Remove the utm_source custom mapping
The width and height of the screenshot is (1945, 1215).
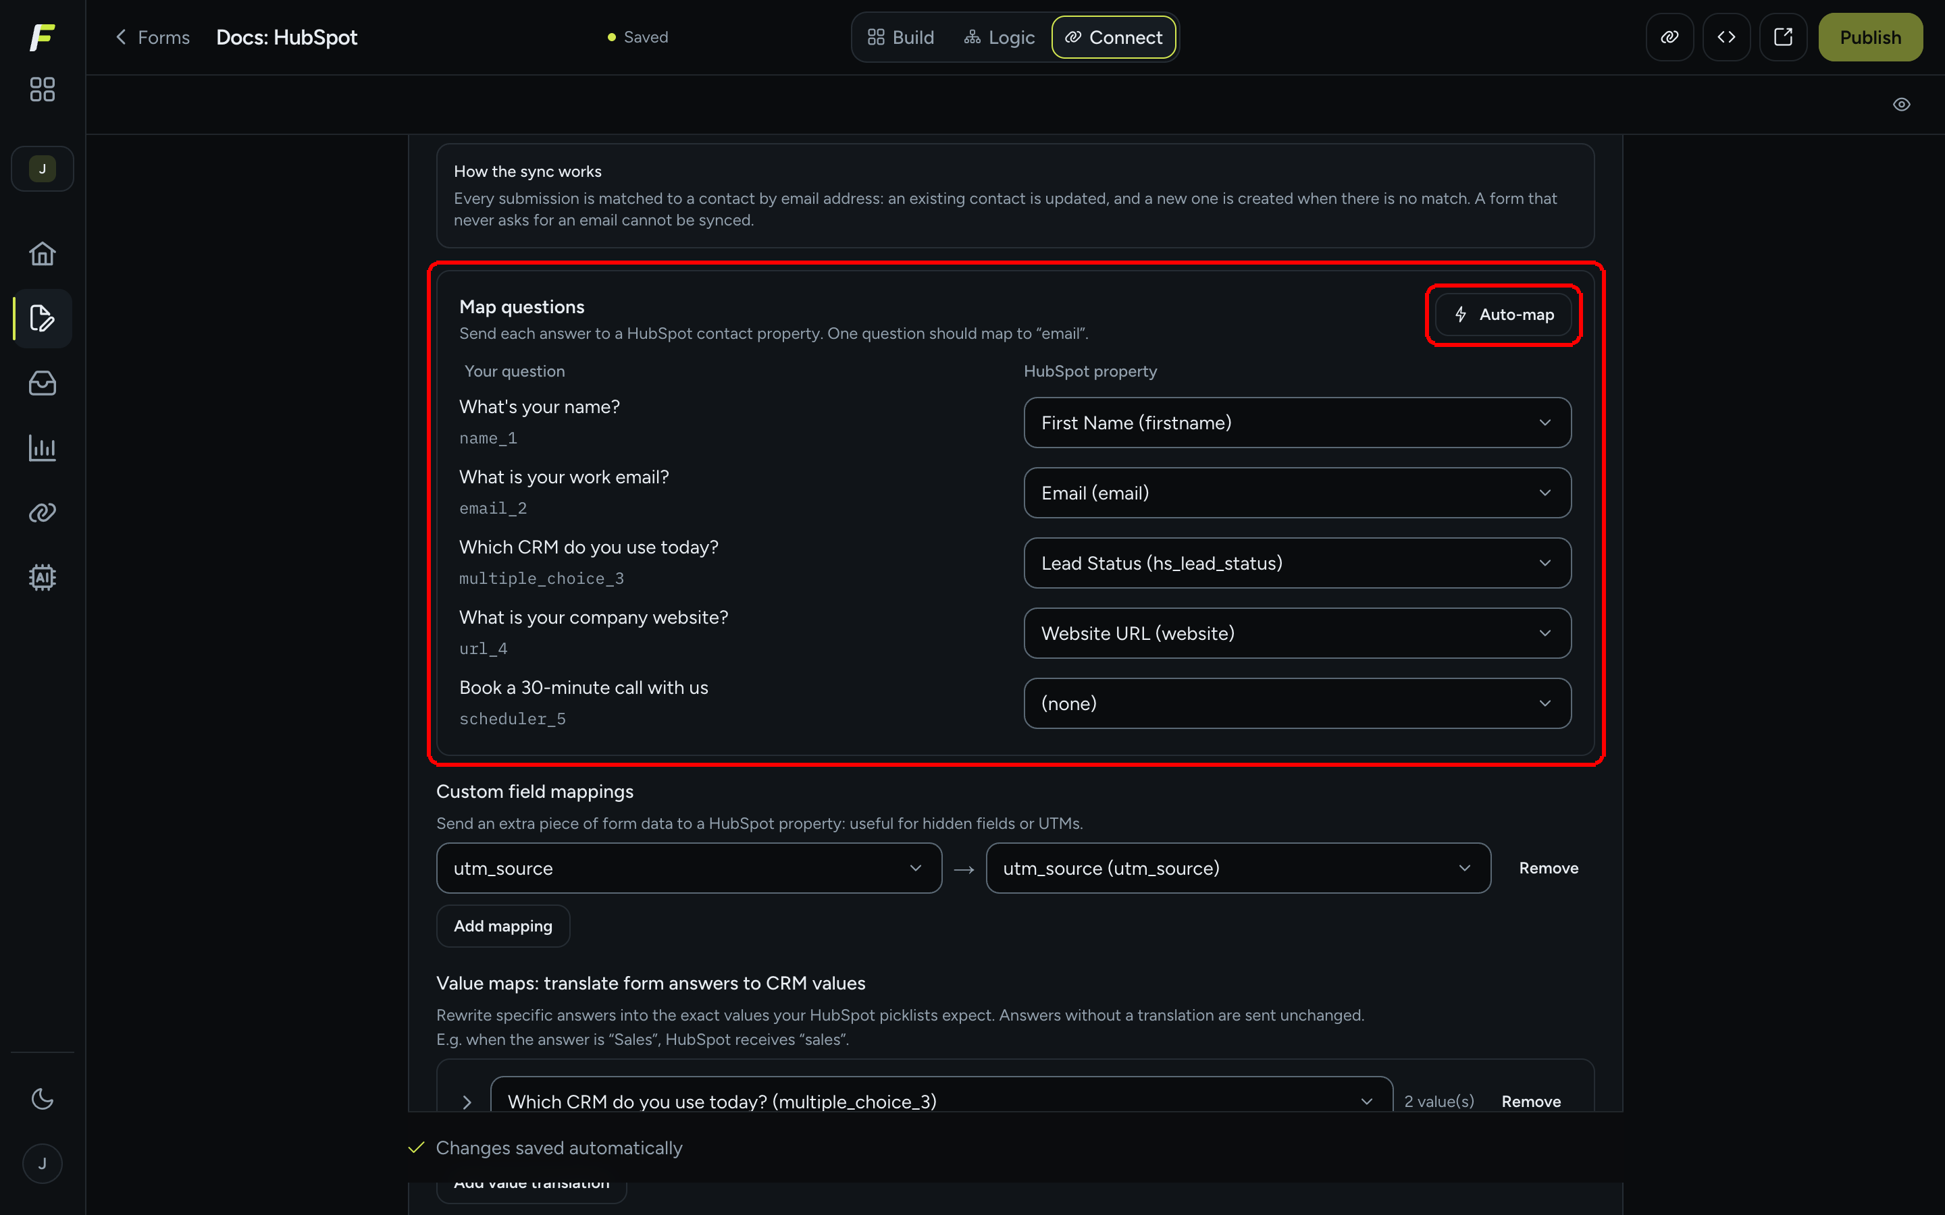(1548, 868)
